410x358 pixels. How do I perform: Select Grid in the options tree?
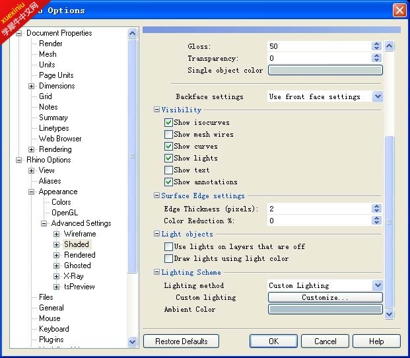pyautogui.click(x=46, y=96)
